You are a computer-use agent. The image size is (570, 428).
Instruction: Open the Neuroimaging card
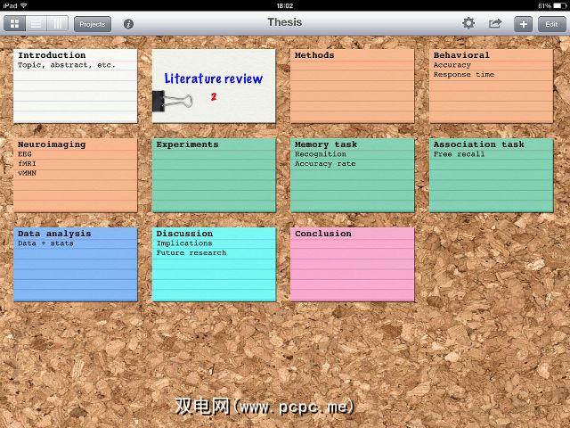pos(75,175)
